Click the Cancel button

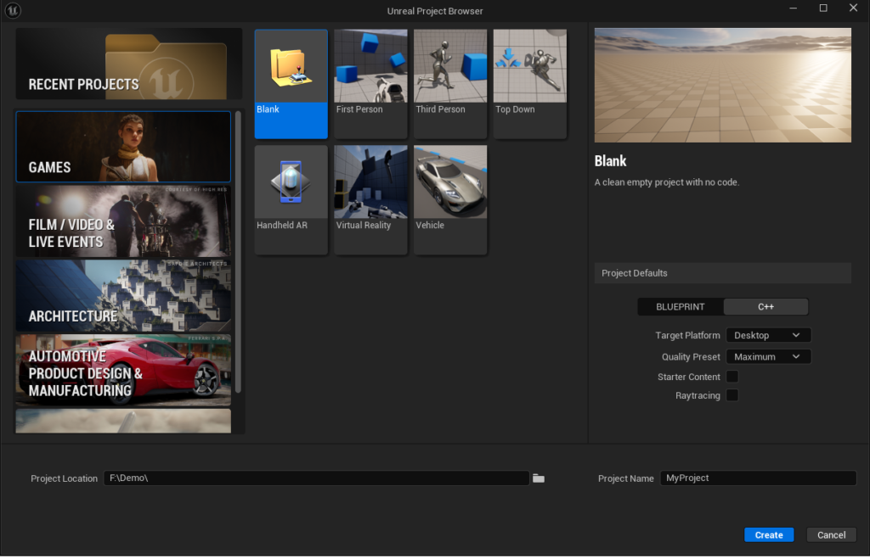pyautogui.click(x=831, y=534)
